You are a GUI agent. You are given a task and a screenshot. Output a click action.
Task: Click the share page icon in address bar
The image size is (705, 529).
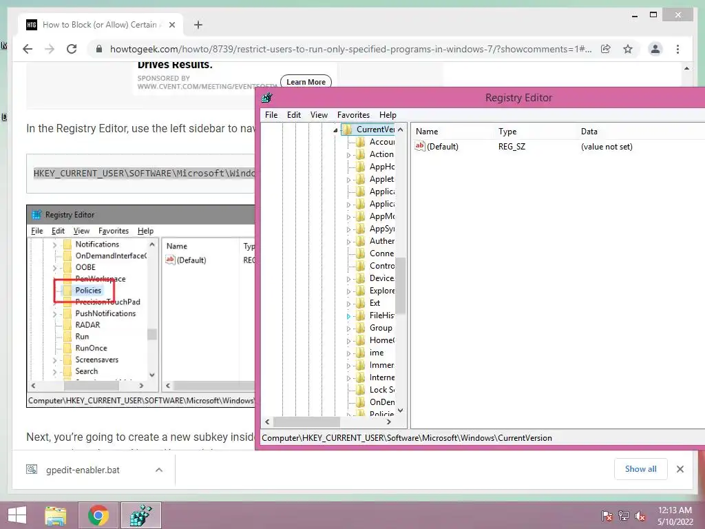point(606,49)
